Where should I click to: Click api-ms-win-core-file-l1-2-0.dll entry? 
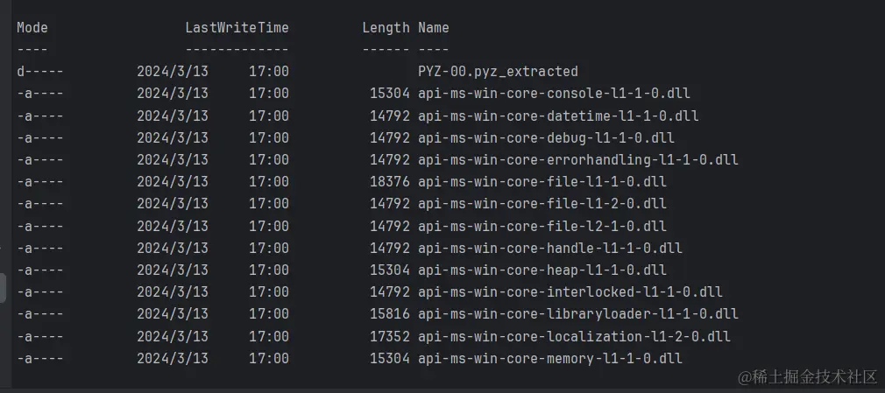[x=542, y=204]
